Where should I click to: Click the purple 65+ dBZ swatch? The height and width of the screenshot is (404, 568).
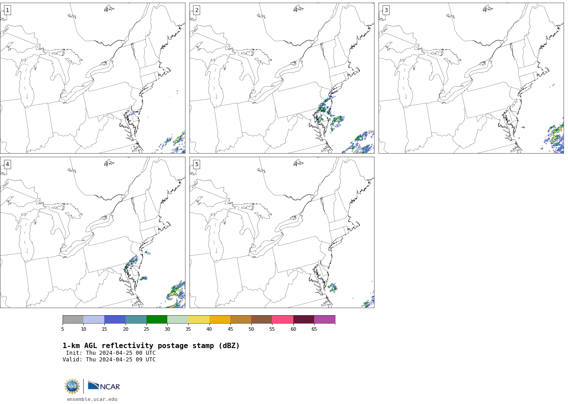coord(325,320)
